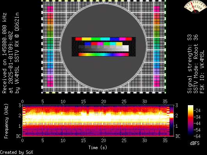Click the rainbow gradient strip in circle
The height and width of the screenshot is (155, 207).
[103, 55]
